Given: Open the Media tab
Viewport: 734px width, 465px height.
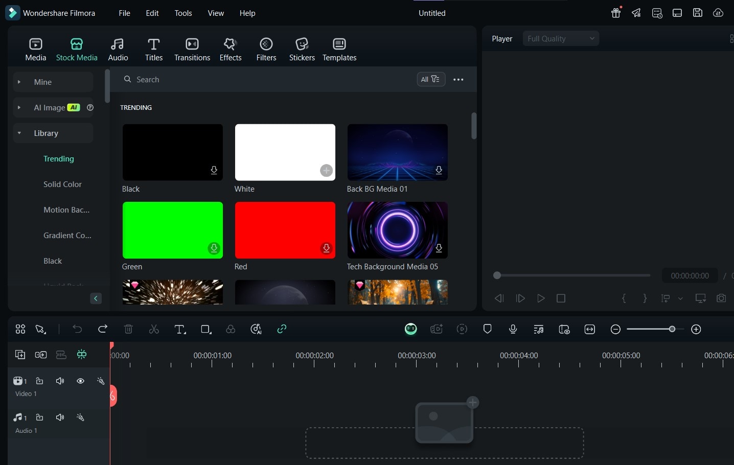Looking at the screenshot, I should pos(36,50).
